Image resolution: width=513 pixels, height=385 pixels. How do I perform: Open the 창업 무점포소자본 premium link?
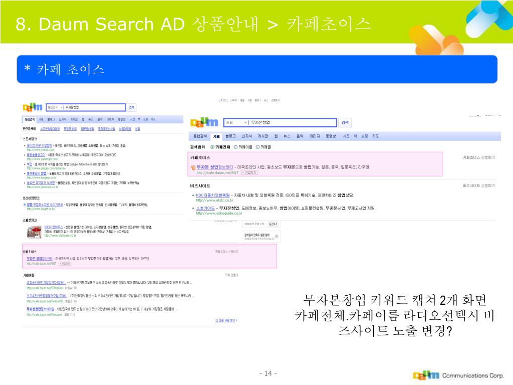click(45, 205)
